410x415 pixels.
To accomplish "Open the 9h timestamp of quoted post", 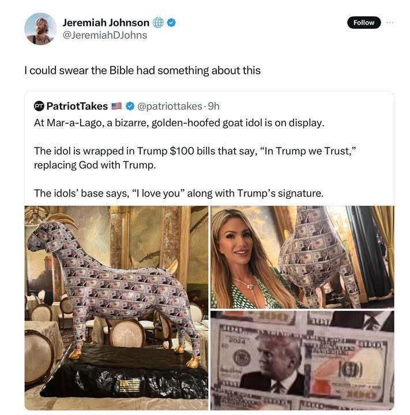I will coord(214,106).
